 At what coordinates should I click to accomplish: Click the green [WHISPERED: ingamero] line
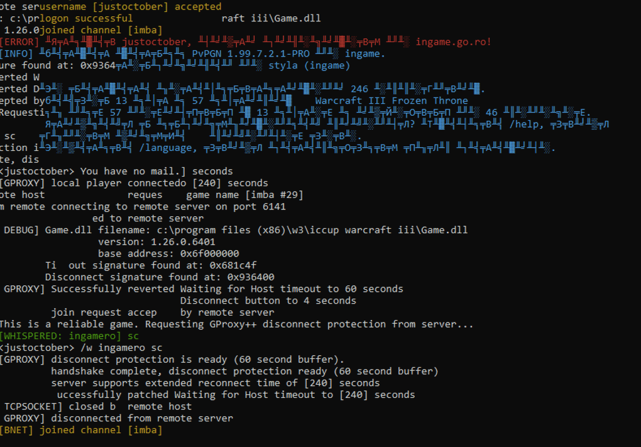[x=69, y=336]
